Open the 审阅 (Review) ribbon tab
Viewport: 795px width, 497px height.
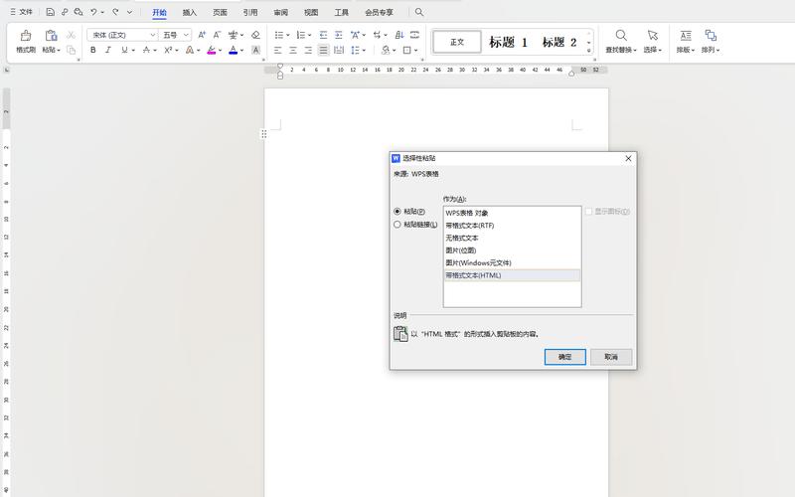281,13
